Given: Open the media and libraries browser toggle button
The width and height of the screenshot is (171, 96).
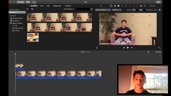Looking at the screenshot, I should click(x=28, y=2).
